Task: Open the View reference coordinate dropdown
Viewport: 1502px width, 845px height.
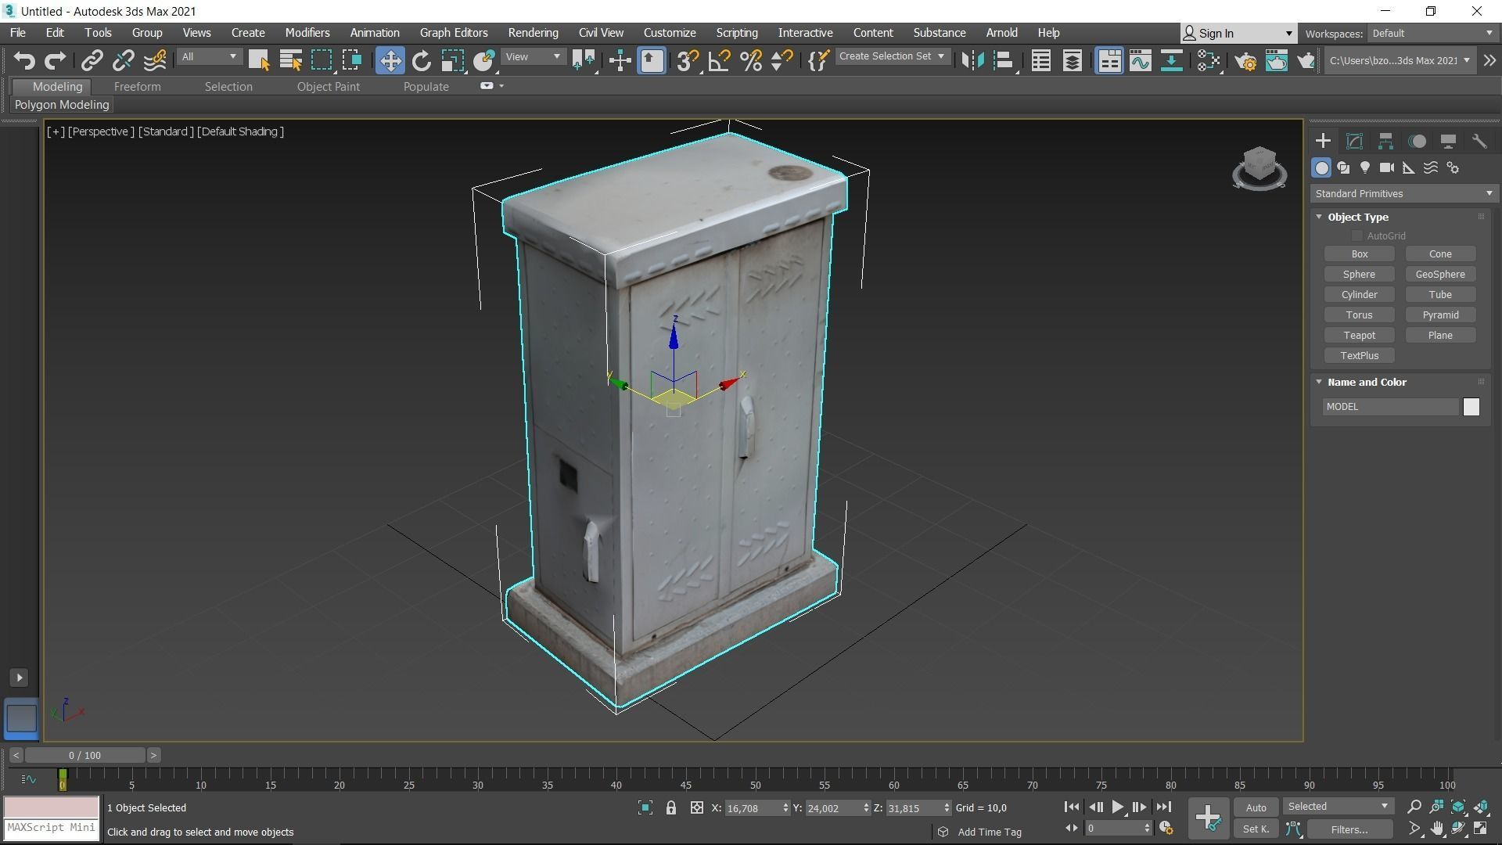Action: pos(533,56)
